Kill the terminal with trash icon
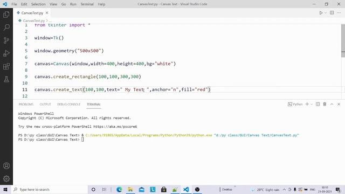Image resolution: width=345 pixels, height=194 pixels. click(325, 104)
